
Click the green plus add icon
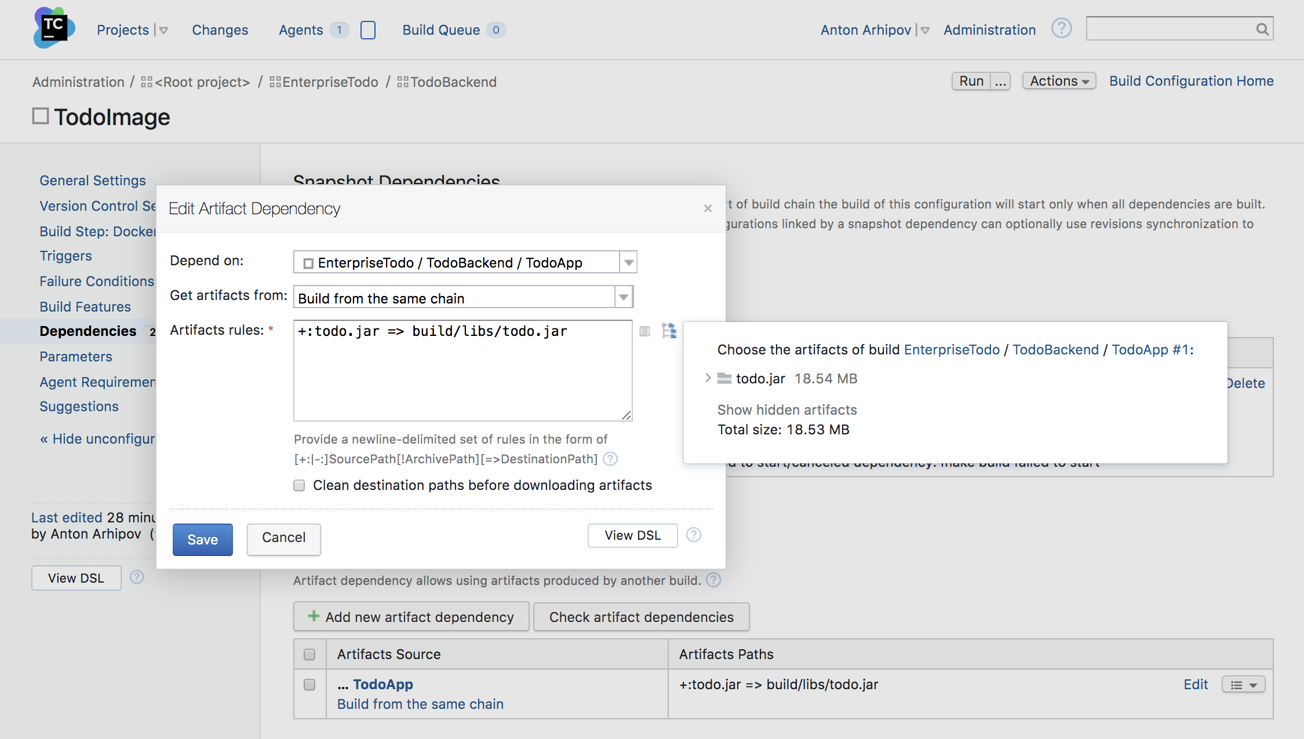[314, 616]
